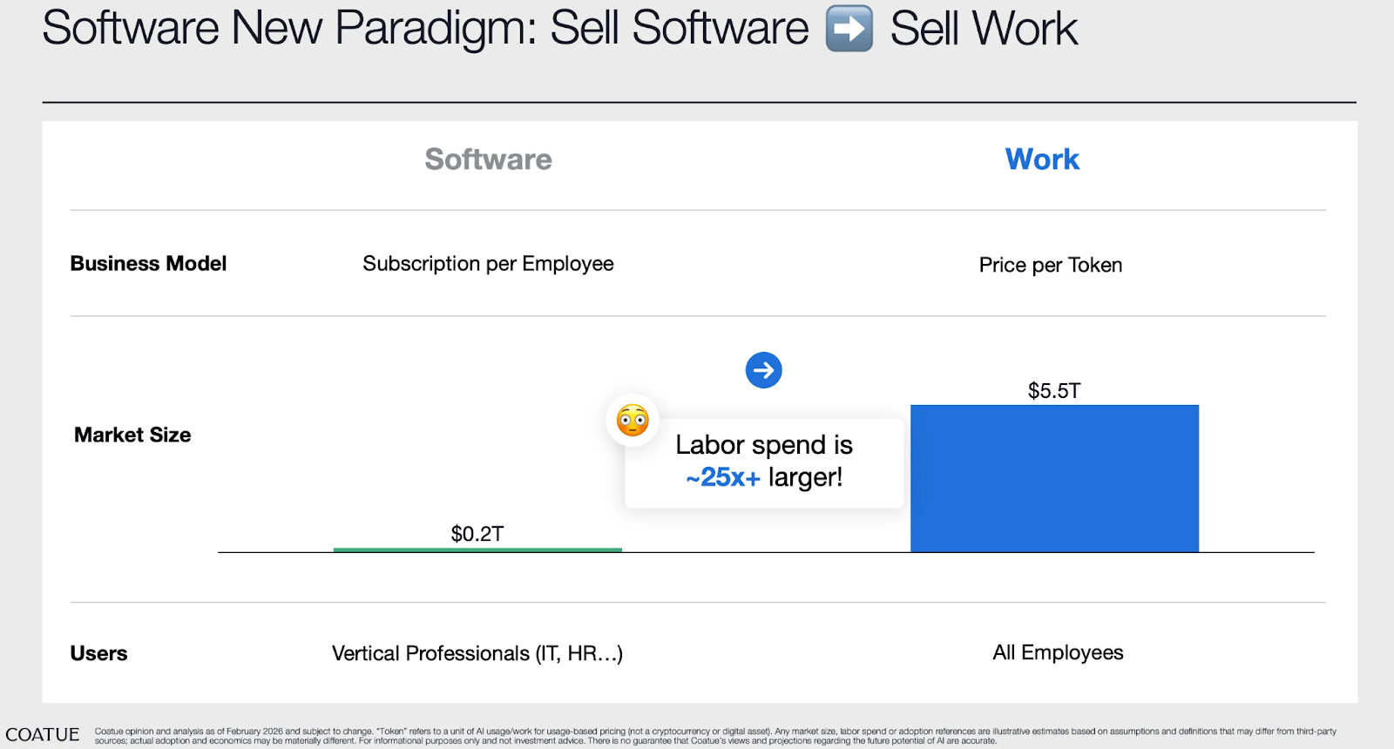Select the Work column heading

point(1042,159)
